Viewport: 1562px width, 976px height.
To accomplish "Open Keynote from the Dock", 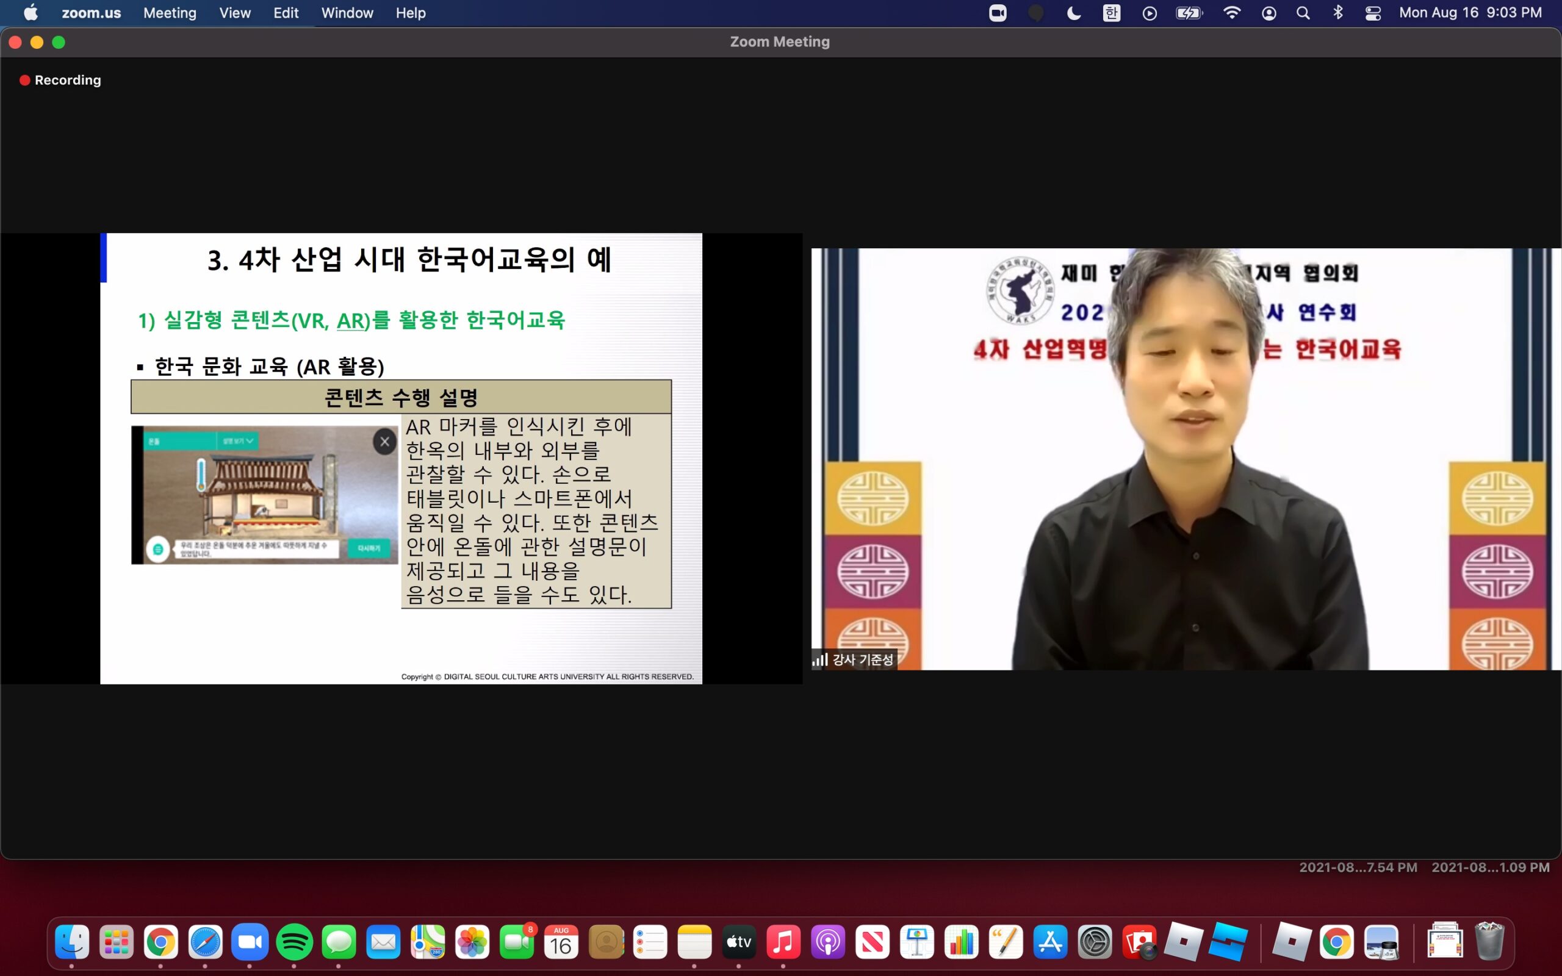I will pyautogui.click(x=917, y=943).
